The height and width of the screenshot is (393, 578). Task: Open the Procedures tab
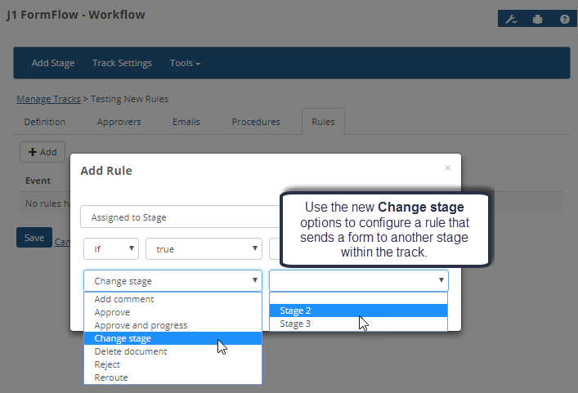pos(256,122)
